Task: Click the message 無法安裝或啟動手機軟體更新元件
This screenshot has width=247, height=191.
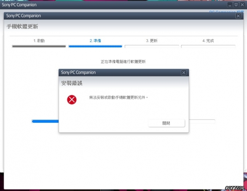Action: point(118,98)
